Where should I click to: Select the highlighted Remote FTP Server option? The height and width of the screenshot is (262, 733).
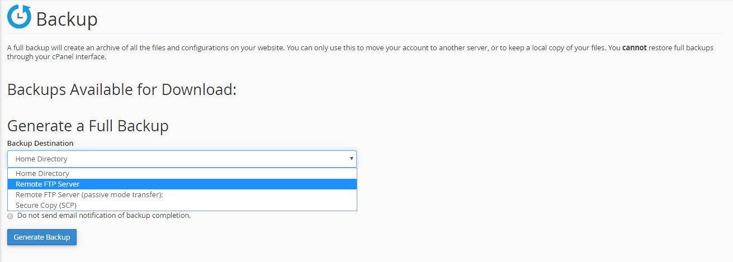tap(48, 184)
